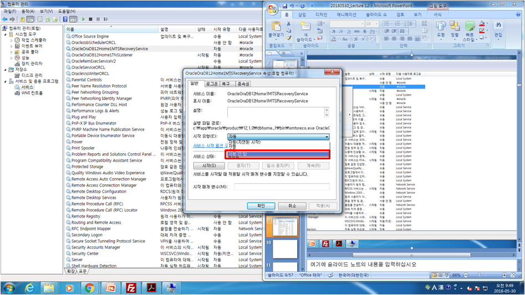Click zoom in plus button on status bar

pyautogui.click(x=504, y=275)
